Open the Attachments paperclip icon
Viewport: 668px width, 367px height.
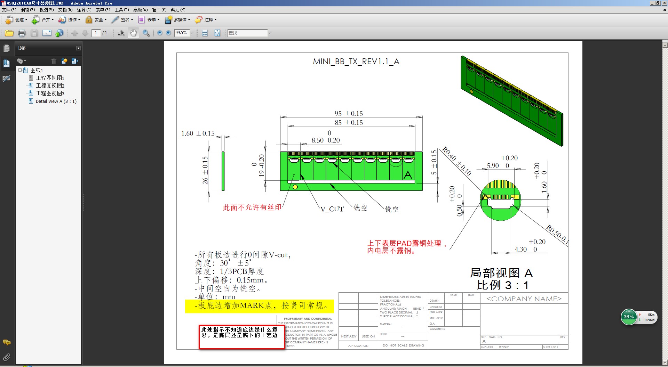click(7, 357)
